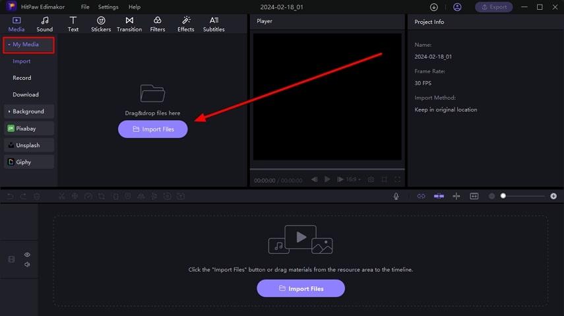Click the crop frame icon in Player
This screenshot has width=564, height=316.
(x=384, y=179)
